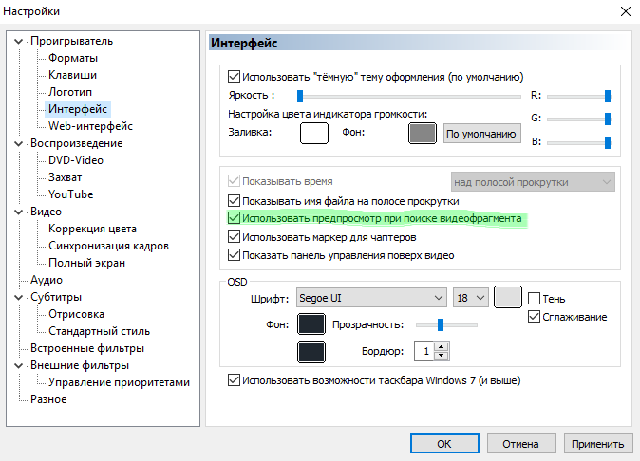Select Клавиши in the settings tree

click(x=72, y=75)
